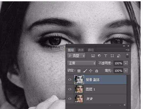Click the 锁定 label

(x=71, y=70)
